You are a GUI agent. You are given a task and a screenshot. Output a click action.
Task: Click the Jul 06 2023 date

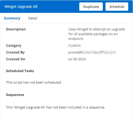click(77, 59)
